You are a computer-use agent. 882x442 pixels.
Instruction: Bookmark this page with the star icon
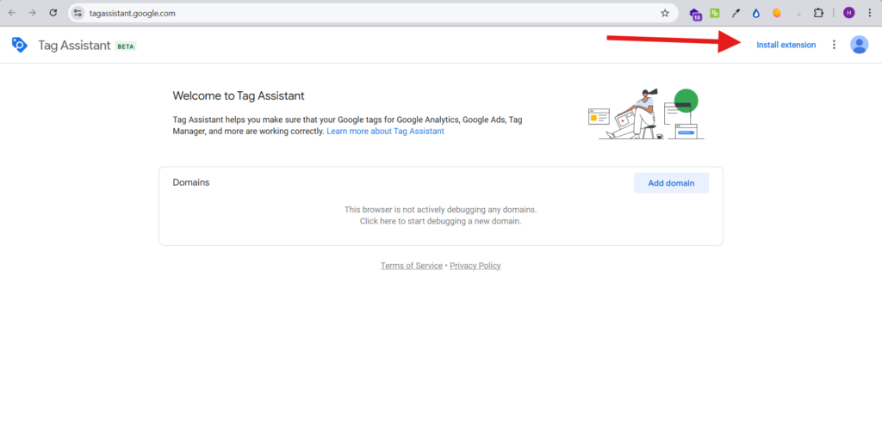click(665, 13)
